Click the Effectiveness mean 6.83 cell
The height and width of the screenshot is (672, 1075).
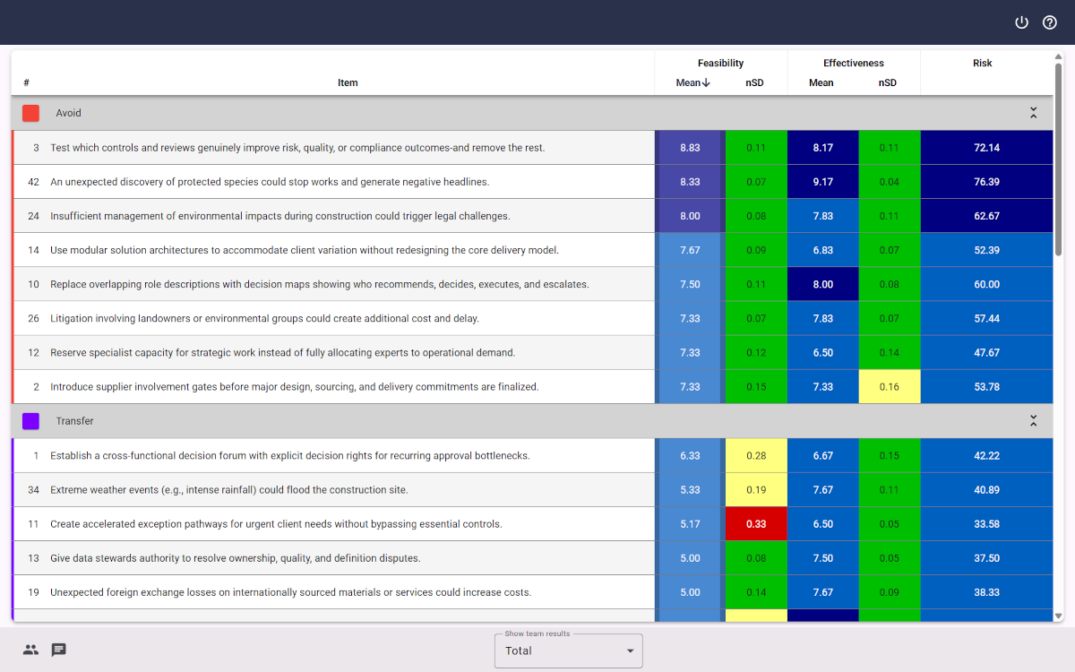[822, 250]
